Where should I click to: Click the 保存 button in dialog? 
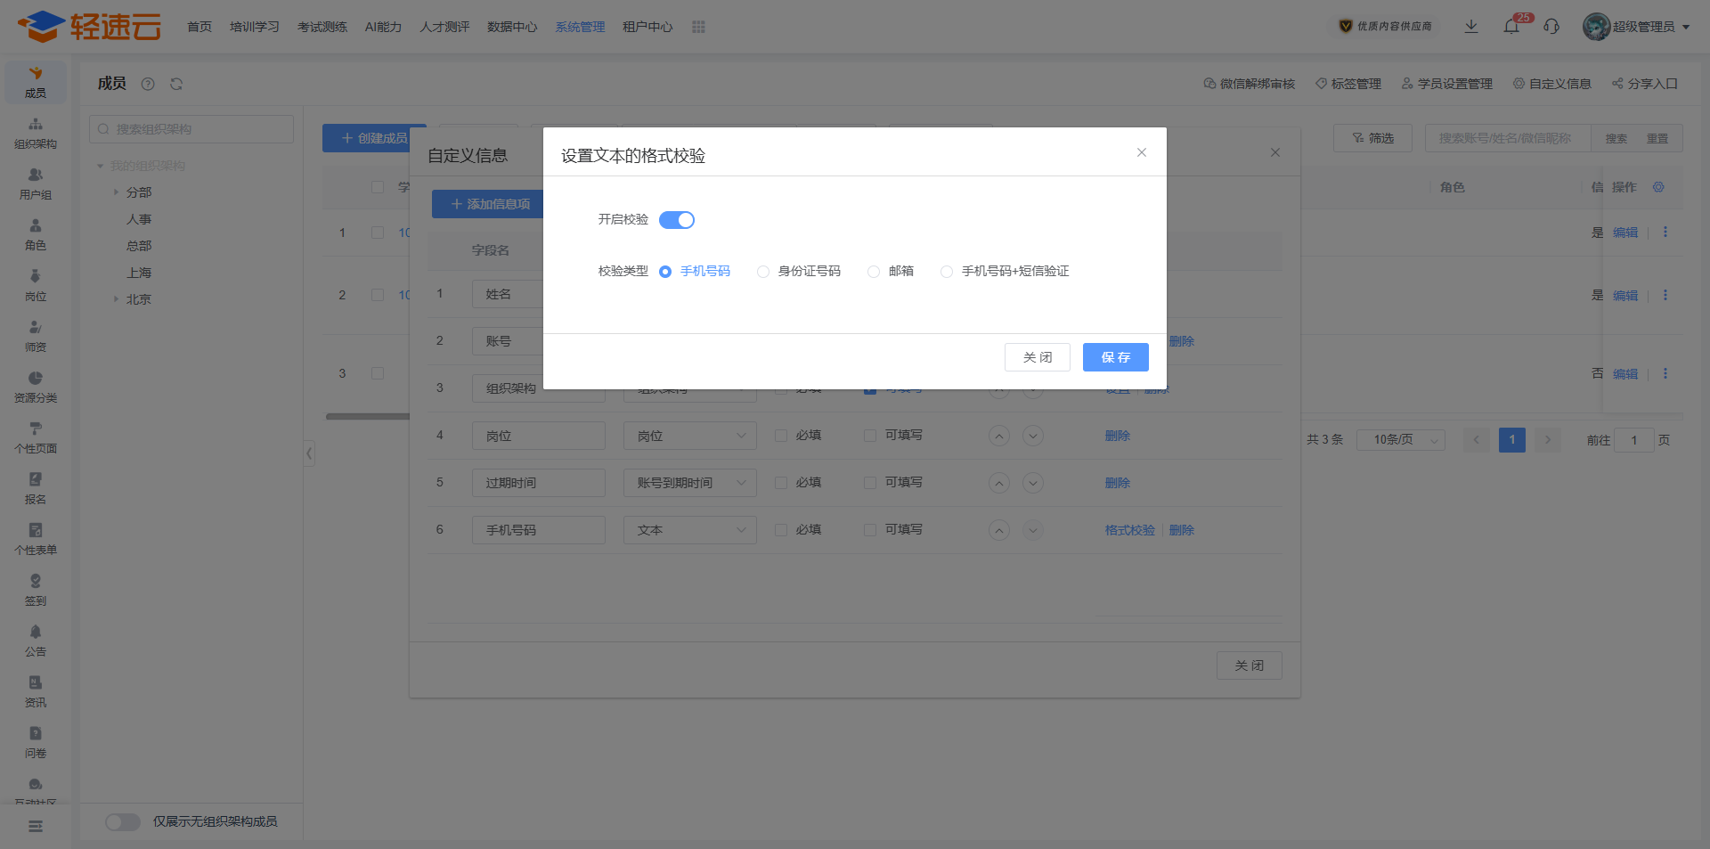tap(1115, 357)
